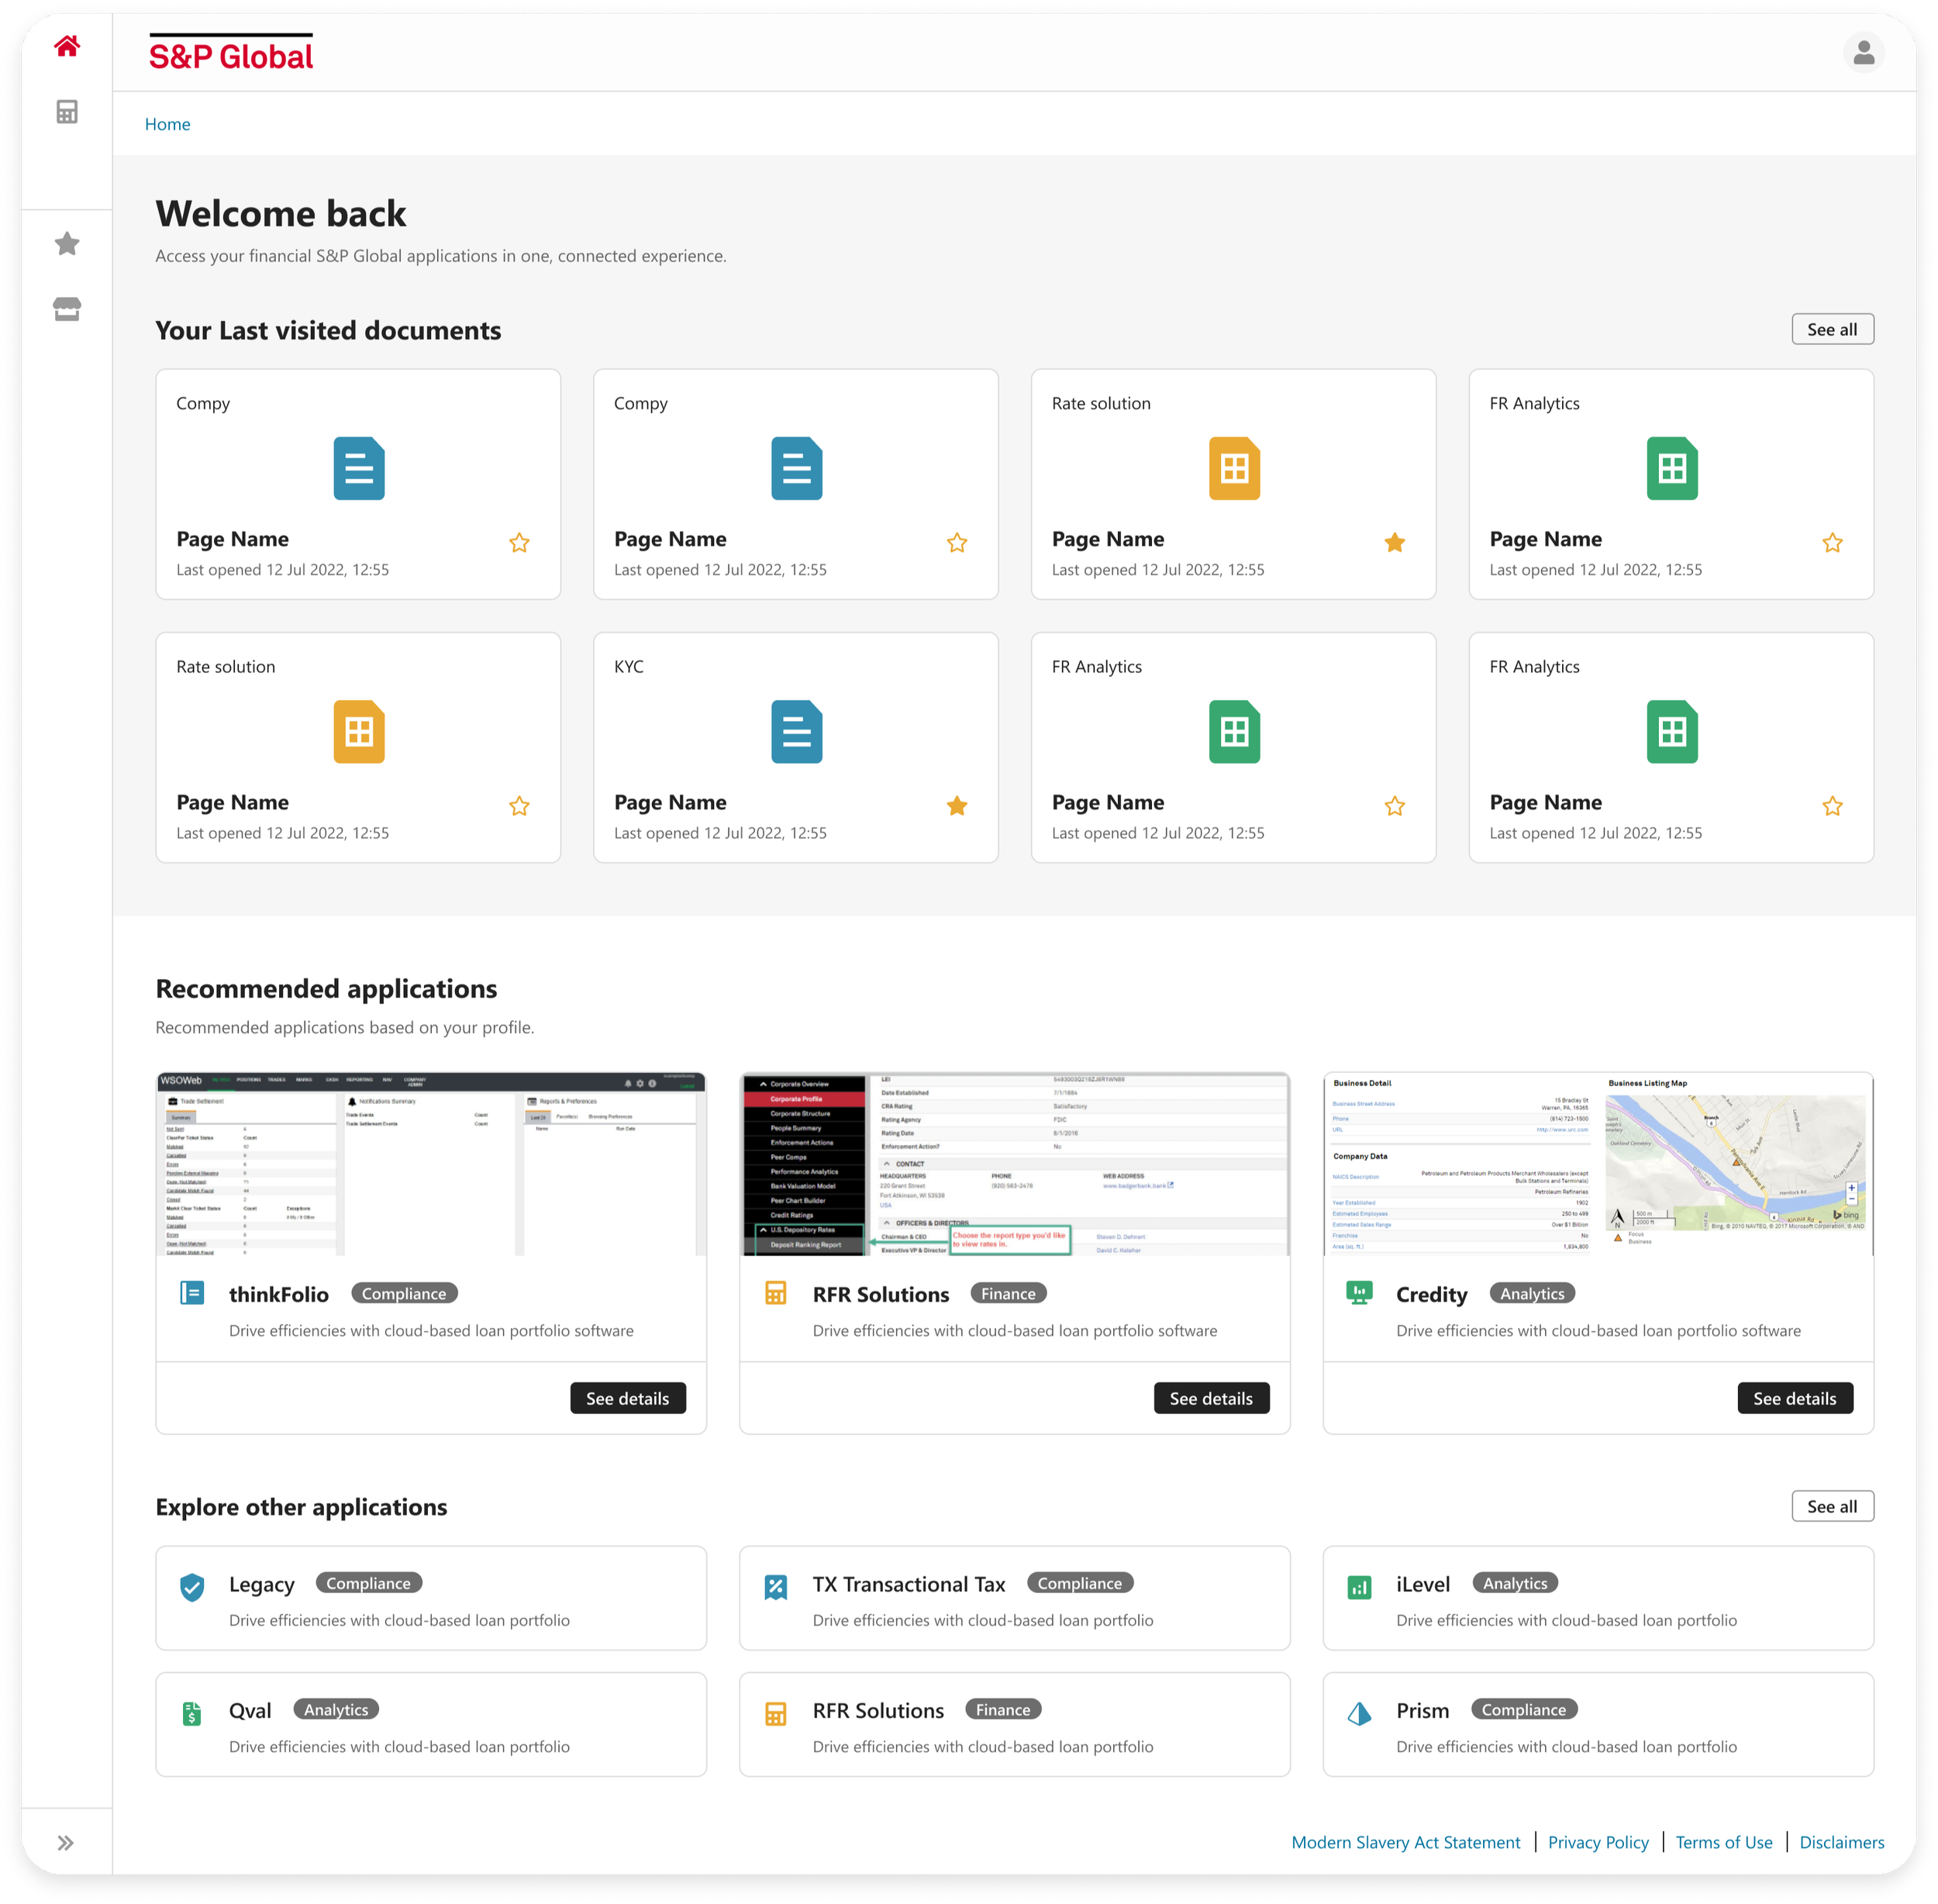The image size is (1938, 1904).
Task: Favorite the first Compy document card
Action: 519,543
